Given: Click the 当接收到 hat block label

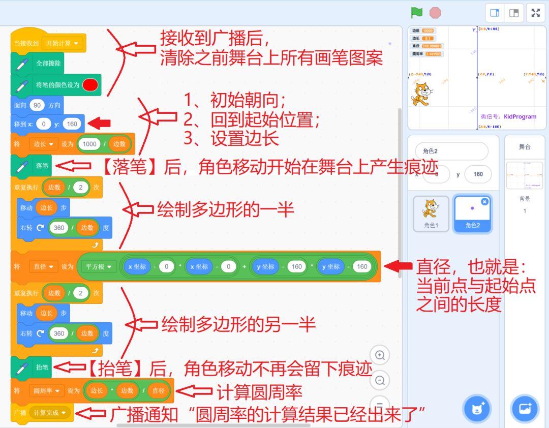Looking at the screenshot, I should [x=26, y=43].
